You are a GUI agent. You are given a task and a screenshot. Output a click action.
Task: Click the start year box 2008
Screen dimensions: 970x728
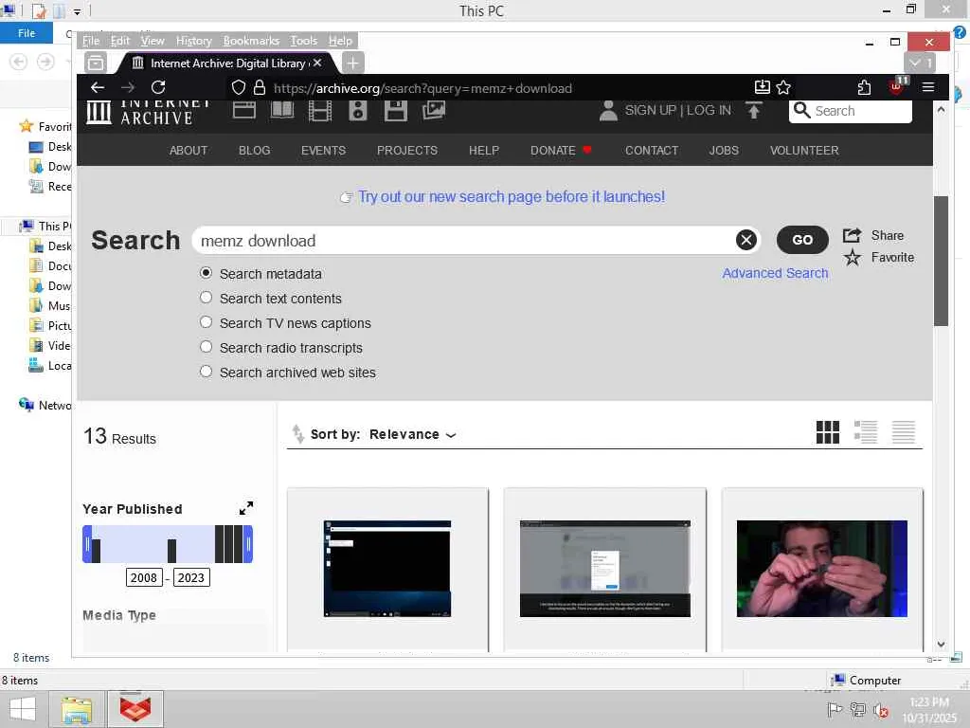pyautogui.click(x=144, y=577)
